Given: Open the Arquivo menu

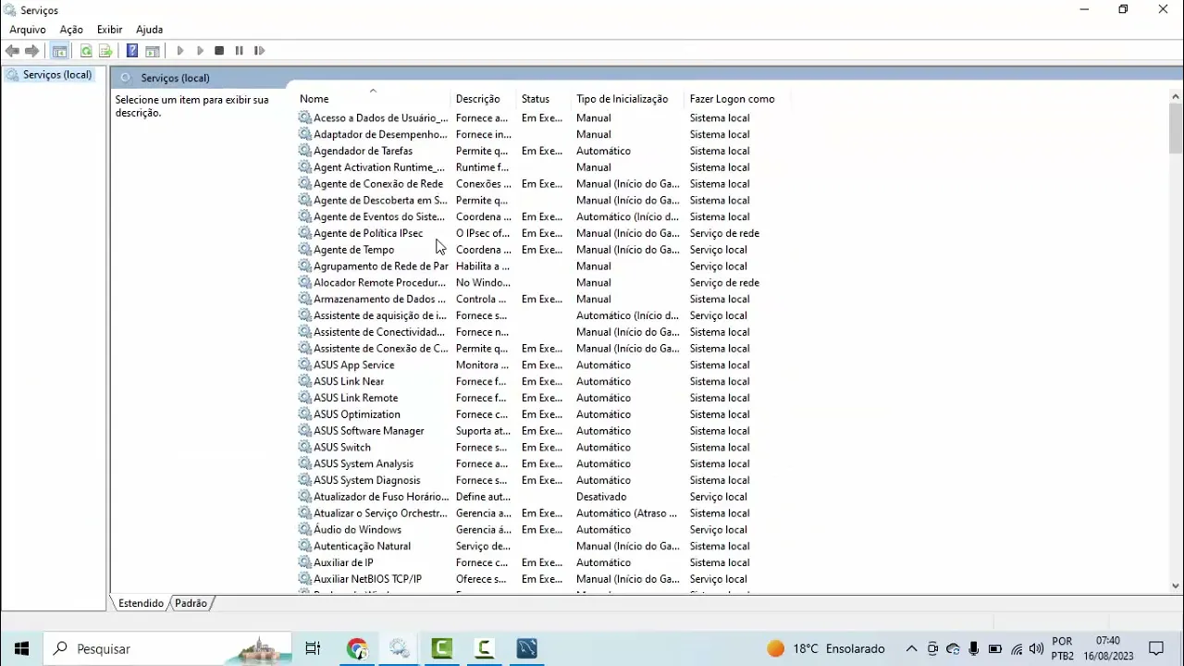Looking at the screenshot, I should pos(28,30).
